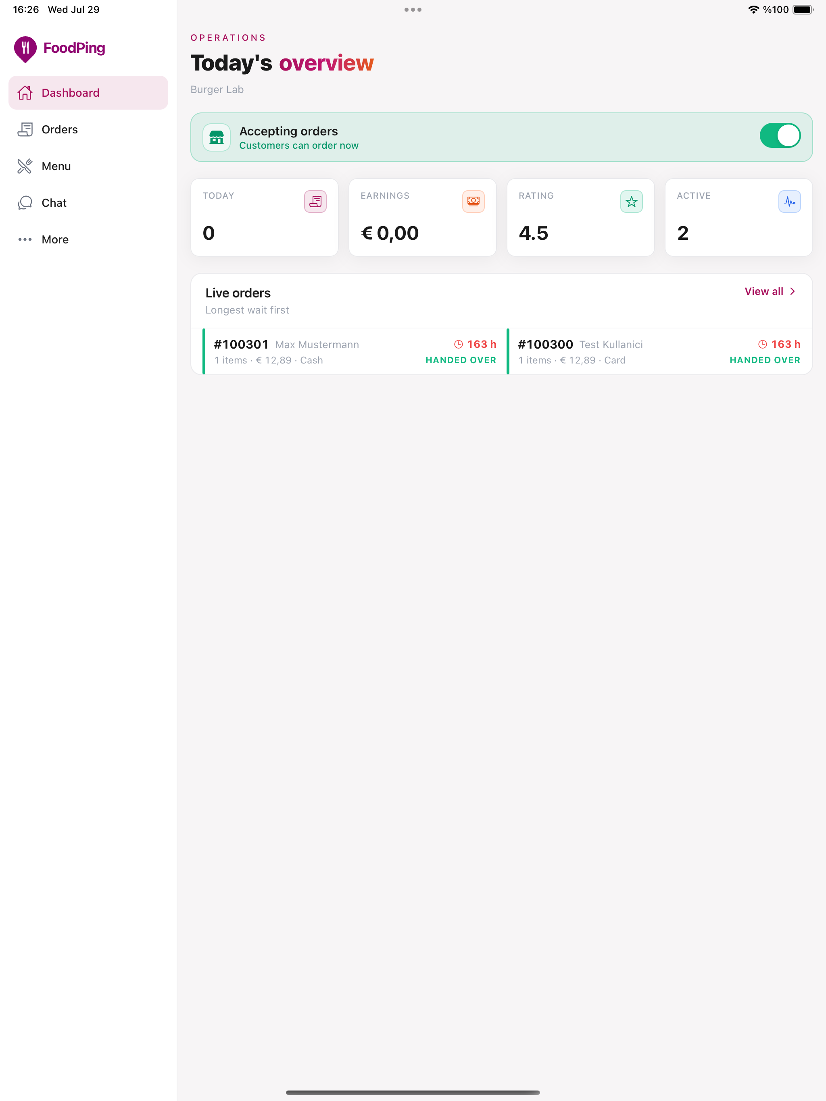Image resolution: width=826 pixels, height=1101 pixels.
Task: Click the 'Live orders' heading
Action: [238, 293]
